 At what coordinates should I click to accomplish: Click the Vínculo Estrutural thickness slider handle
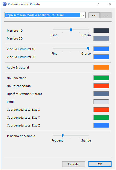tap(88, 48)
